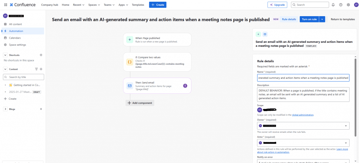Open the settings gear icon
Viewport: 359px width, 163px height.
(348, 5)
